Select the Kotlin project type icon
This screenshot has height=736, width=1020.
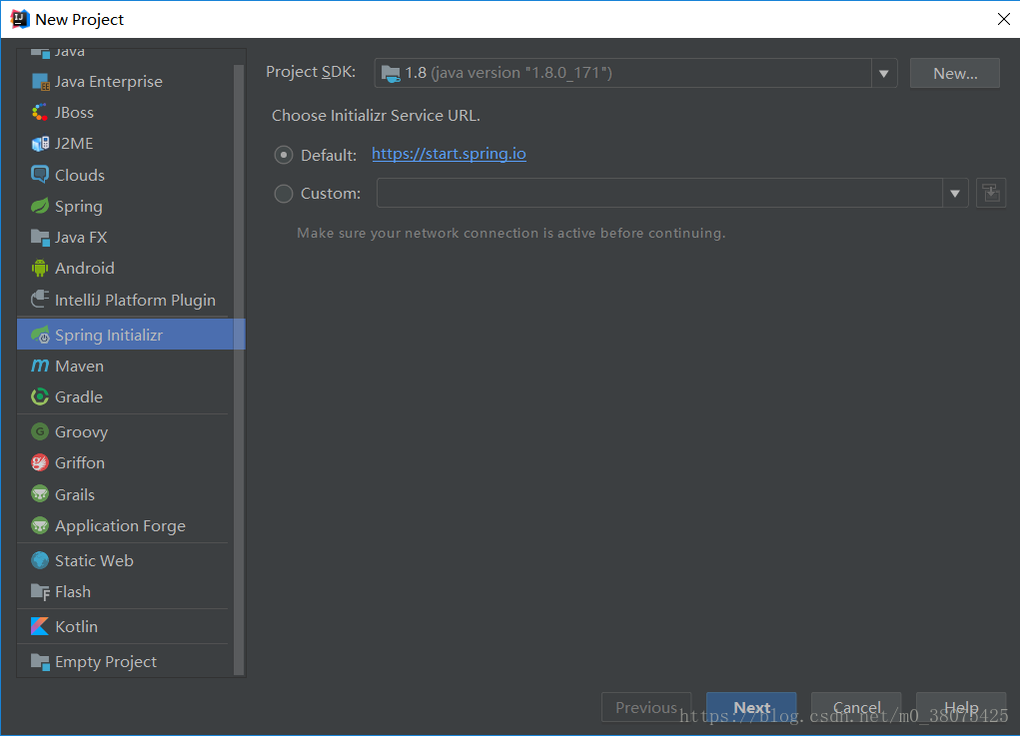(x=40, y=626)
